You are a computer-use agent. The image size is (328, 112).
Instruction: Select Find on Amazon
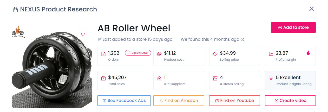179,101
